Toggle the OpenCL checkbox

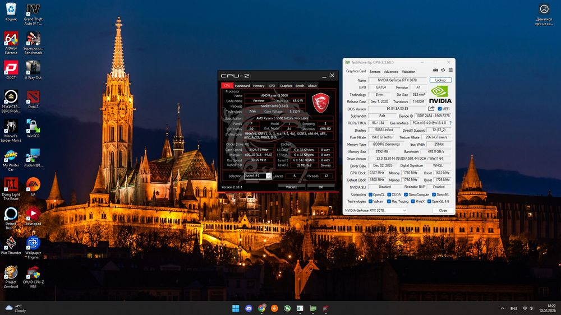[370, 194]
